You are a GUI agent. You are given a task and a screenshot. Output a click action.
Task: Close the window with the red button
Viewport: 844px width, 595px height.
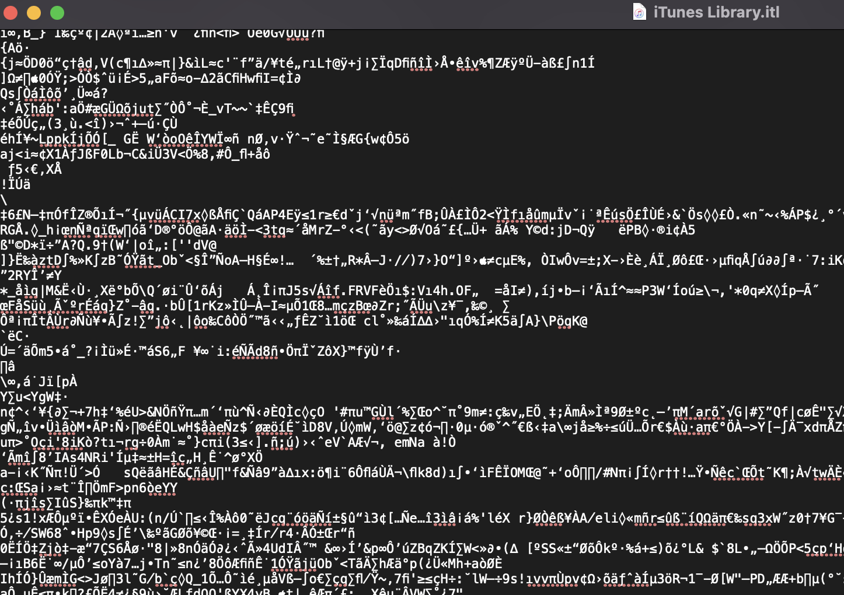tap(11, 12)
